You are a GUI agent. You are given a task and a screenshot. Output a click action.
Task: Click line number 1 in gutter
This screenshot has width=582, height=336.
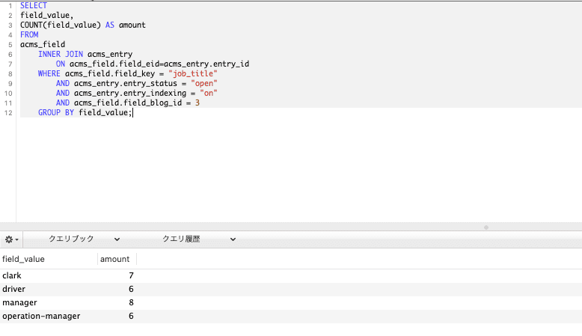coord(10,6)
